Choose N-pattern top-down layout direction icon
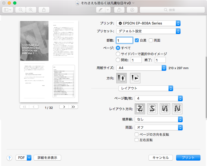The image size is (207, 166). point(177,109)
